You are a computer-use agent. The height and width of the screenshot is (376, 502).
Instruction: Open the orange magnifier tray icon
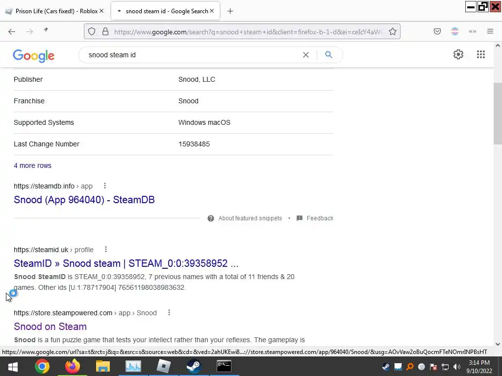(410, 367)
